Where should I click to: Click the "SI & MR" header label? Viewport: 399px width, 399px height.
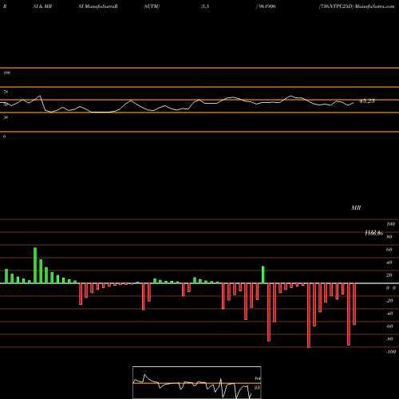42,6
